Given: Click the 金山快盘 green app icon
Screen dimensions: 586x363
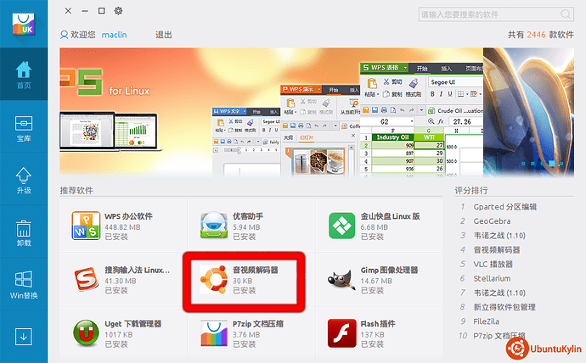Looking at the screenshot, I should pyautogui.click(x=341, y=226).
